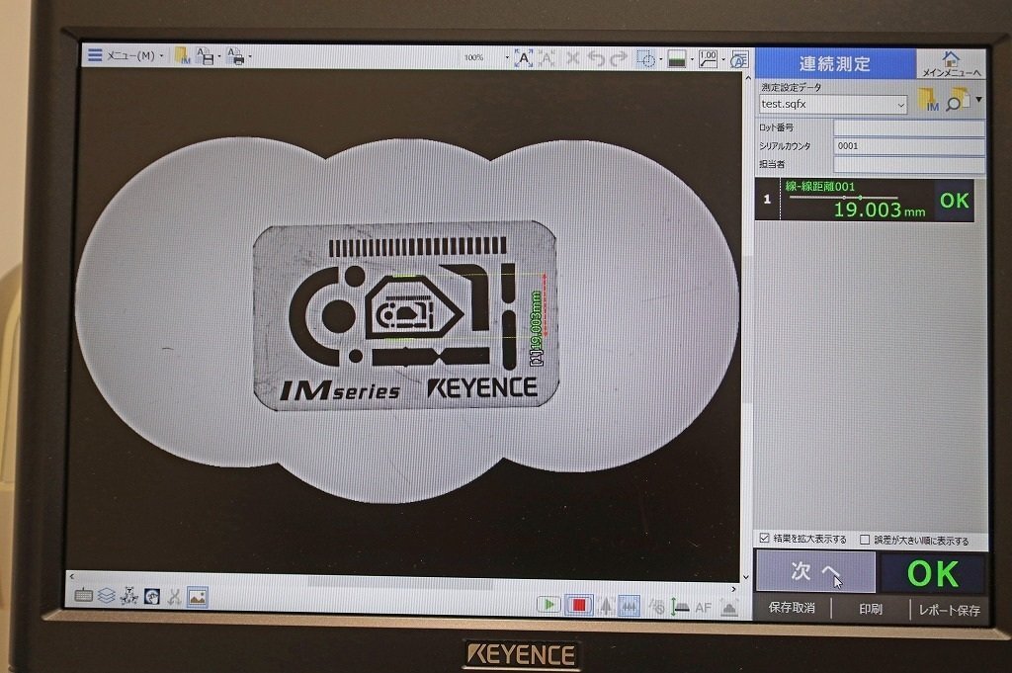Click the search folder icon in right panel
Image resolution: width=1012 pixels, height=673 pixels.
[959, 100]
